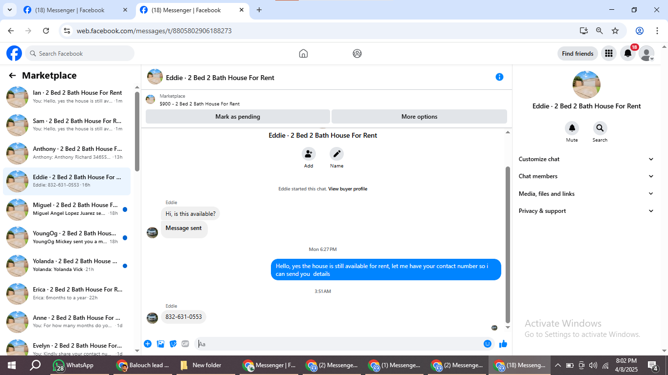This screenshot has width=668, height=375.
Task: Open Sam's house rental conversation
Action: tap(67, 125)
